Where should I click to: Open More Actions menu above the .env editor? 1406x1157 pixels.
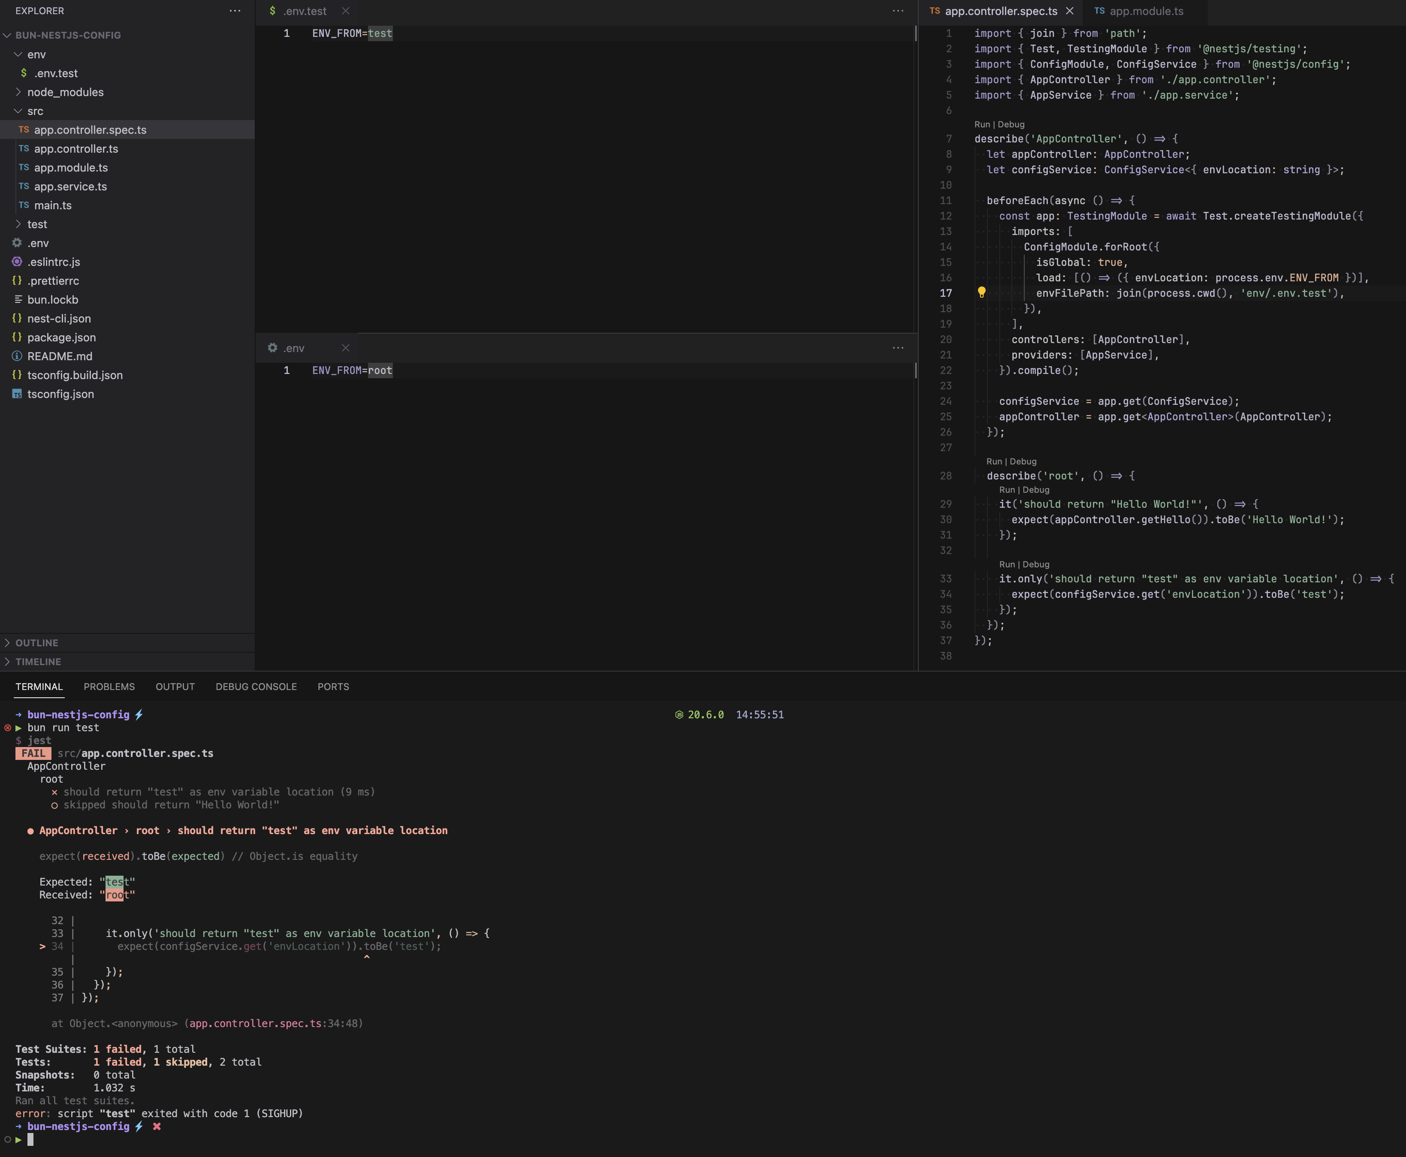pos(897,347)
